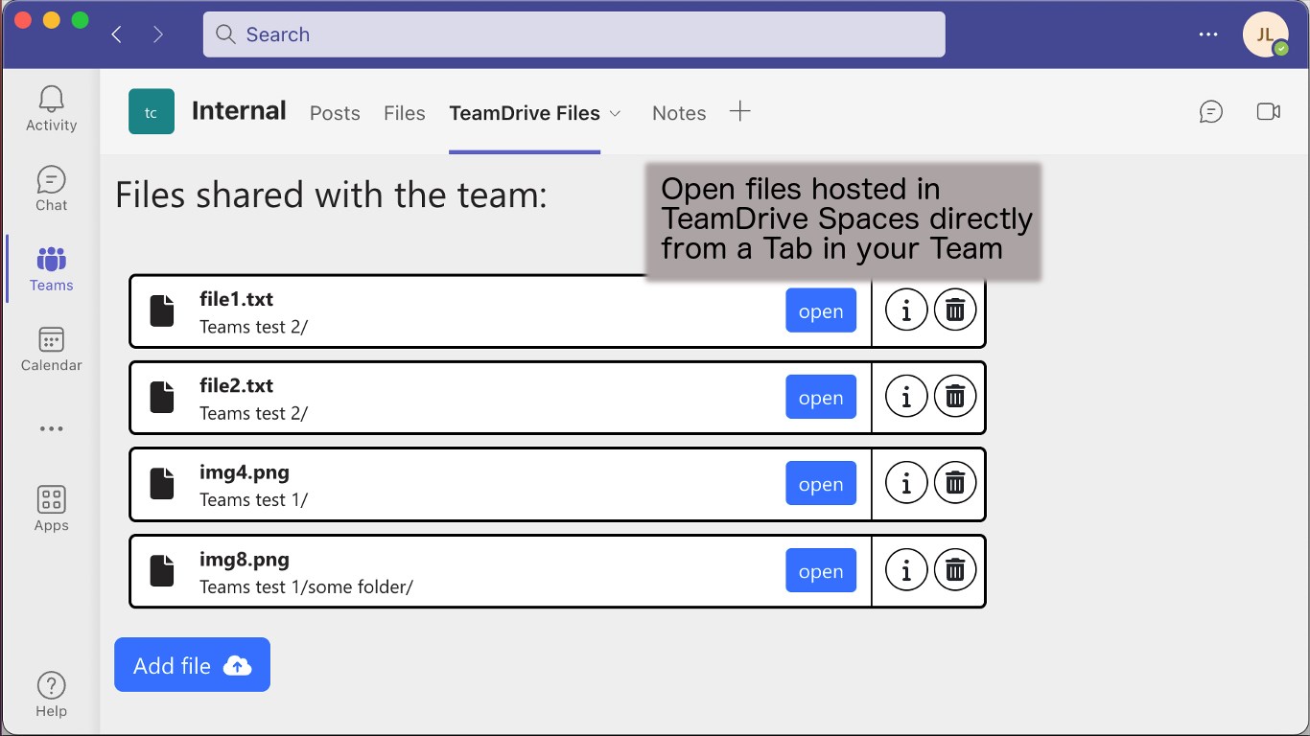The height and width of the screenshot is (736, 1310).
Task: Open Calendar from the sidebar
Action: coord(51,349)
